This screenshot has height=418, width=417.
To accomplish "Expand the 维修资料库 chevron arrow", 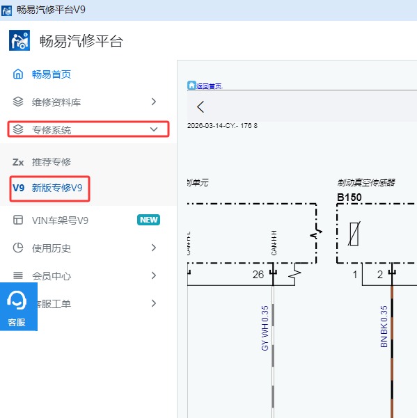I will coord(154,102).
